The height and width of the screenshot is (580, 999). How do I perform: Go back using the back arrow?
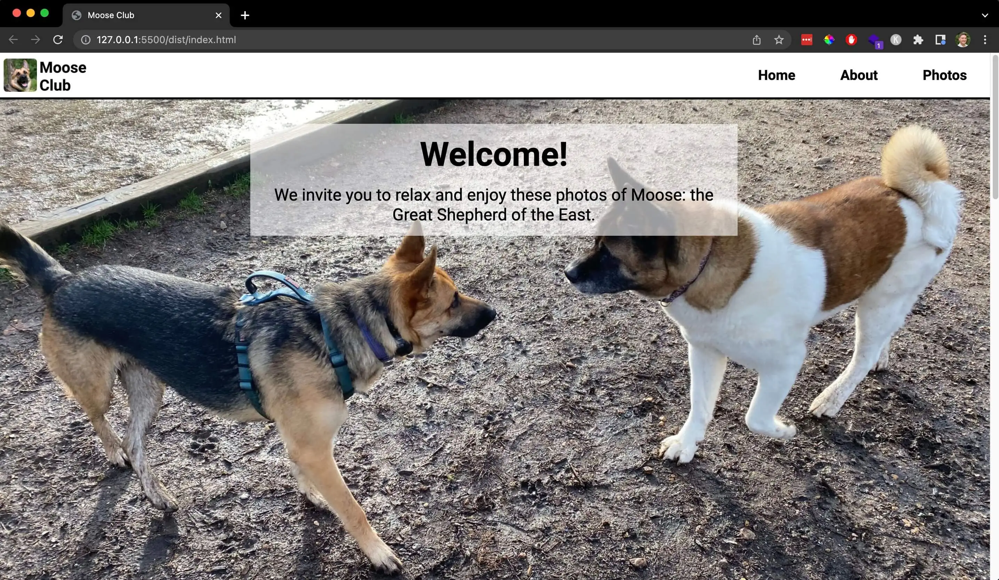click(x=14, y=40)
